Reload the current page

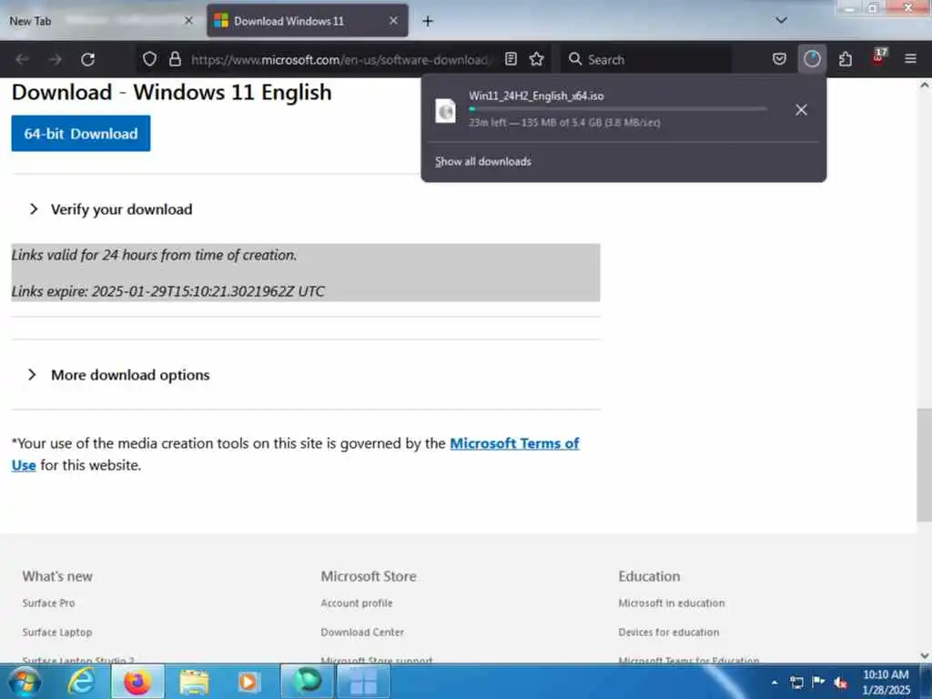coord(88,59)
